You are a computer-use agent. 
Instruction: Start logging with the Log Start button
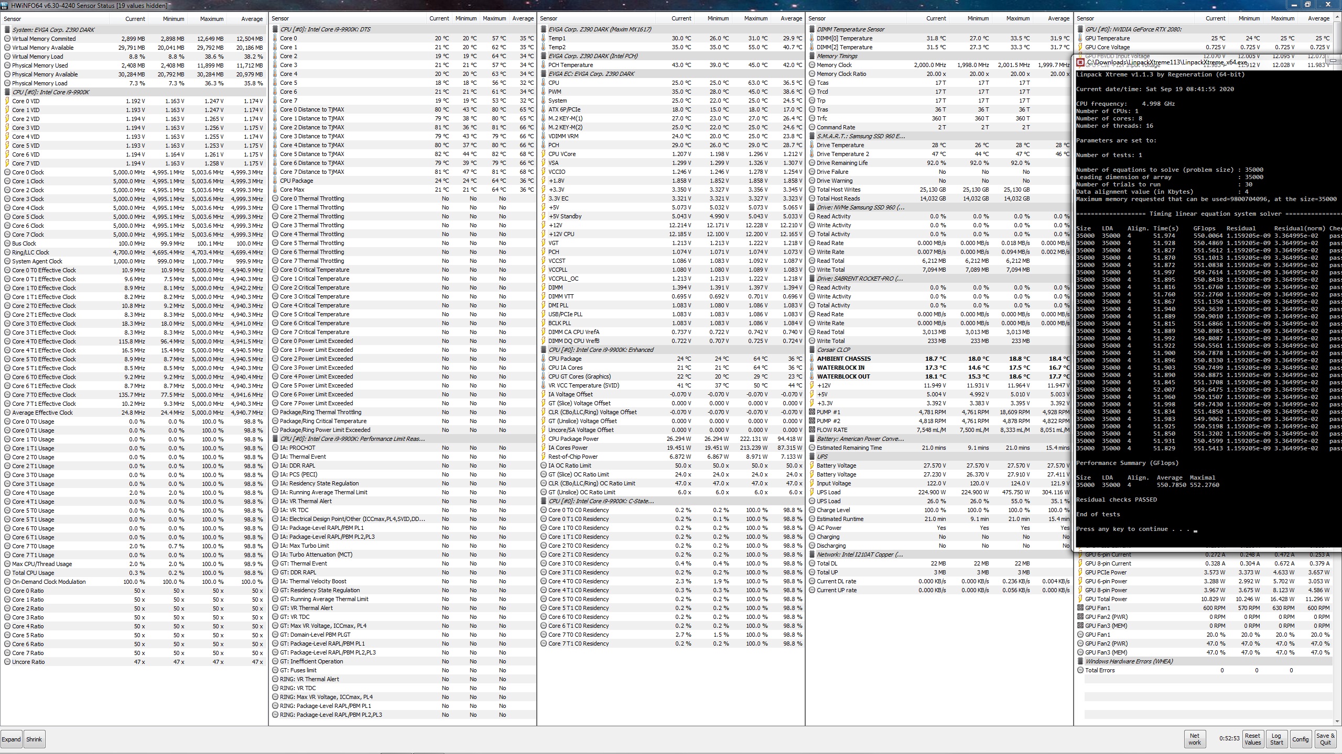[x=1276, y=739]
